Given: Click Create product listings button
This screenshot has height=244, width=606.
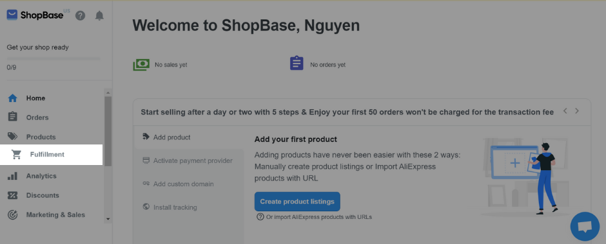Looking at the screenshot, I should click(297, 201).
